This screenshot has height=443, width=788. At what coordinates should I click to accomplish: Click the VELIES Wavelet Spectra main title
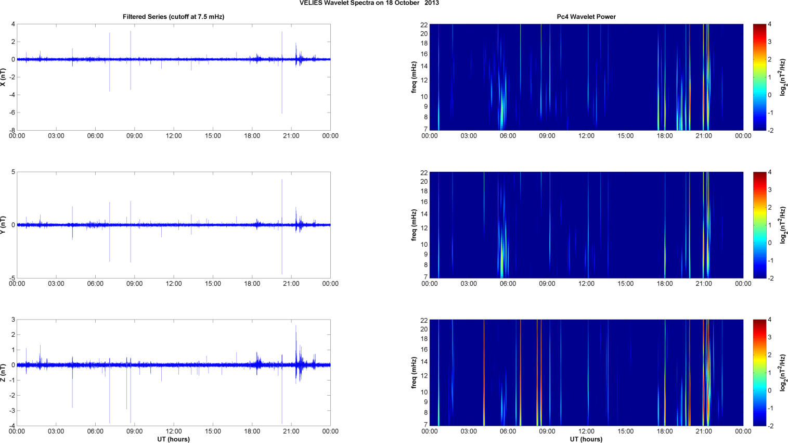click(369, 3)
